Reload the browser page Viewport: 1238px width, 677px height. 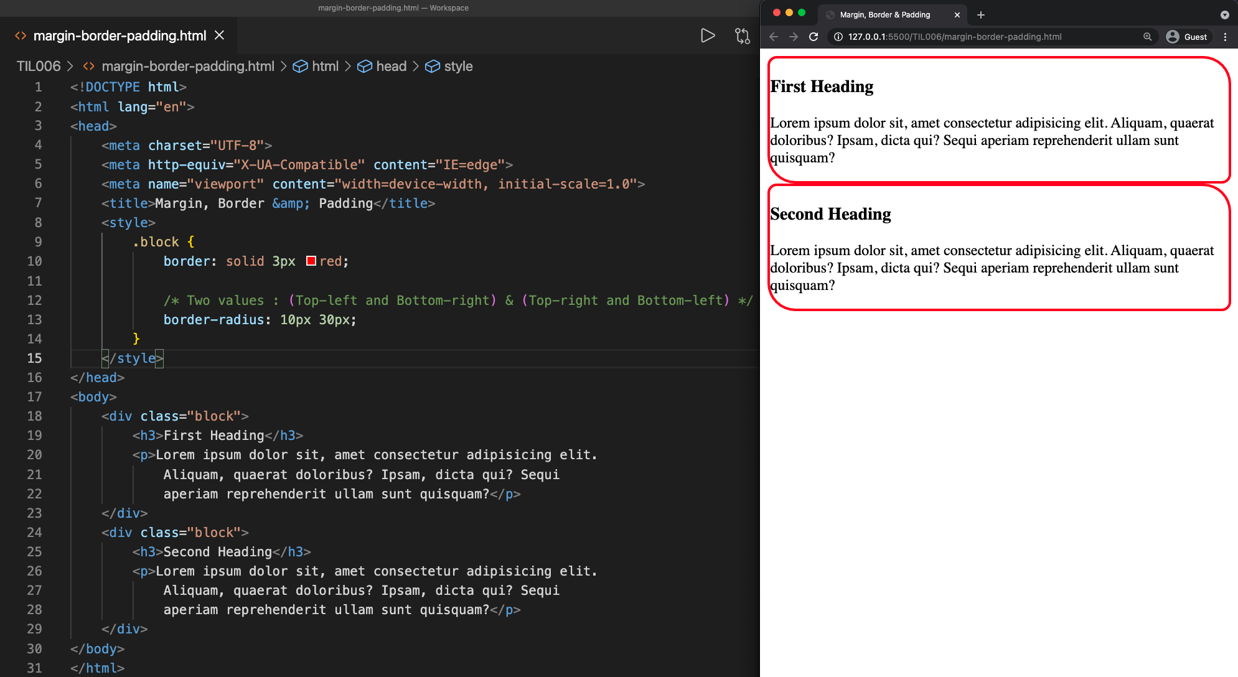[813, 37]
